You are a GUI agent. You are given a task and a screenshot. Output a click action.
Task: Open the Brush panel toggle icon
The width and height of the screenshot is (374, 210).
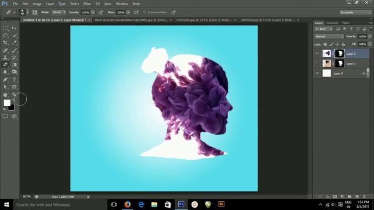tap(35, 12)
